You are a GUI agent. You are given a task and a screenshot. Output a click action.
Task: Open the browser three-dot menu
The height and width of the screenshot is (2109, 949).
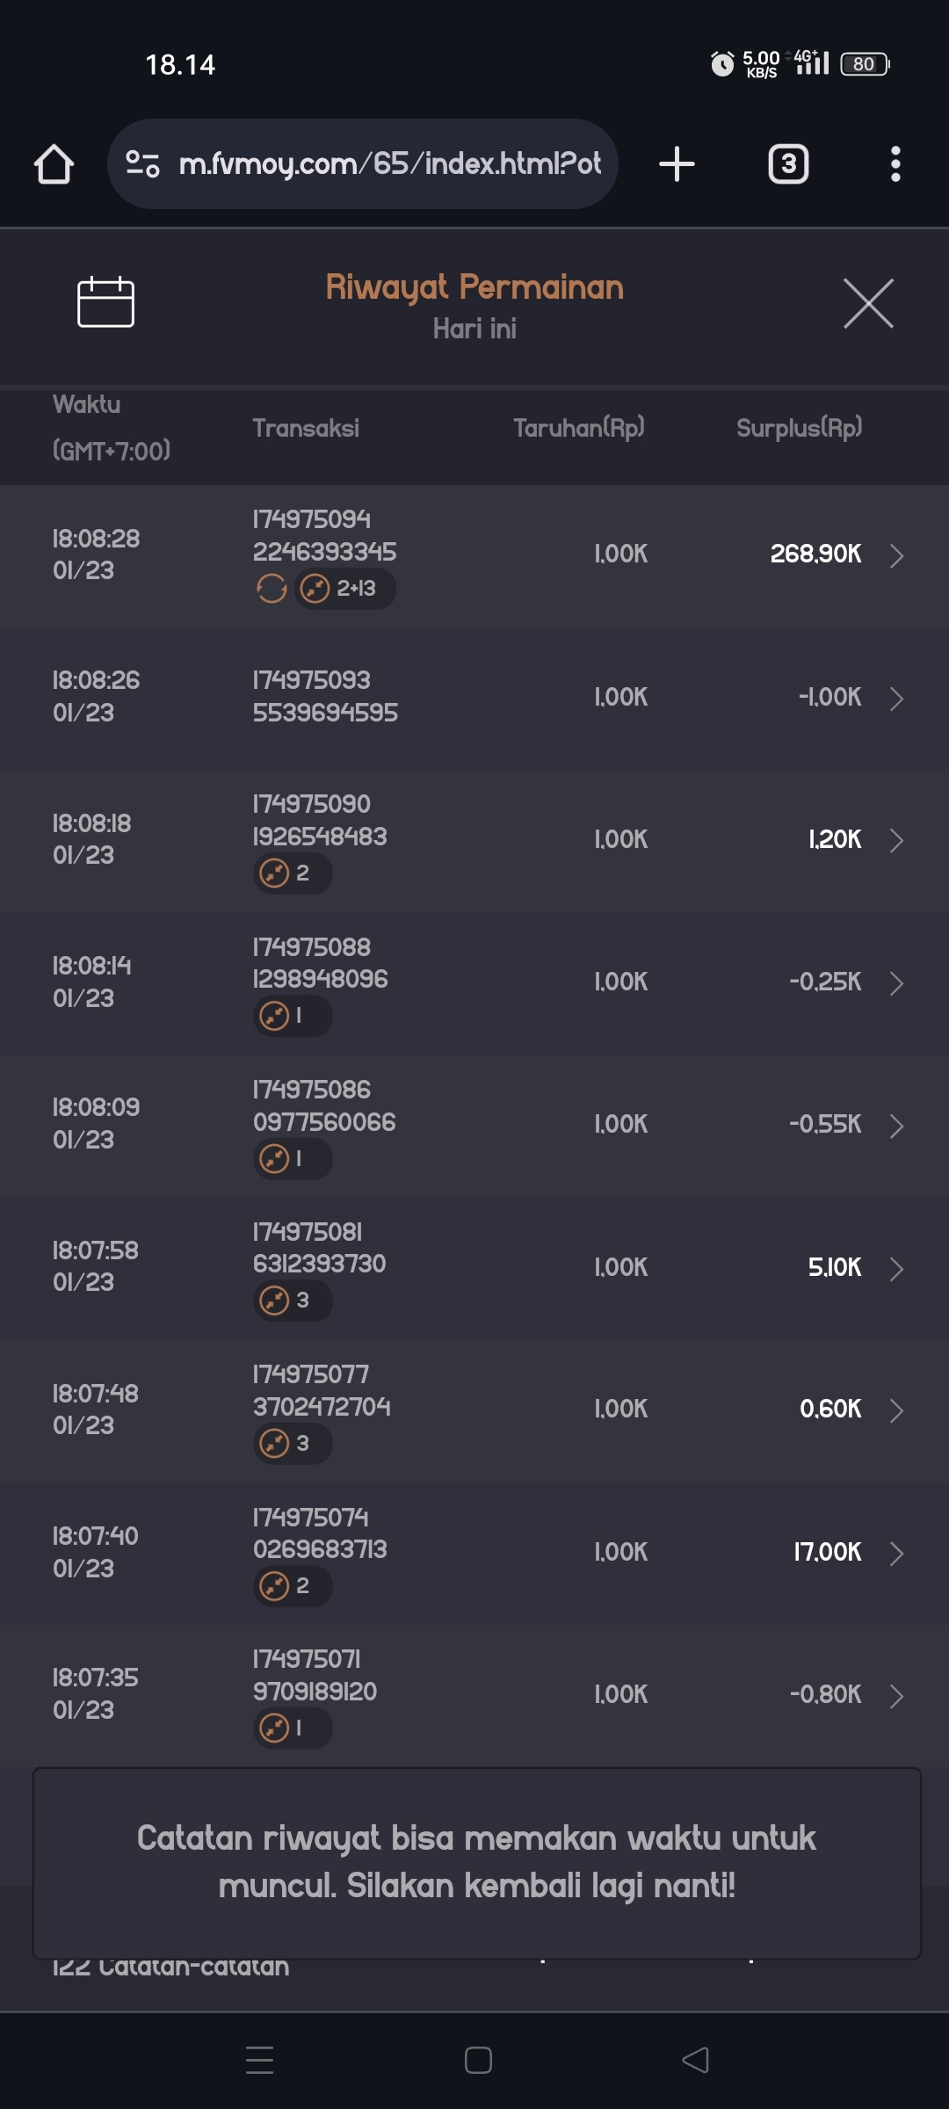point(895,164)
